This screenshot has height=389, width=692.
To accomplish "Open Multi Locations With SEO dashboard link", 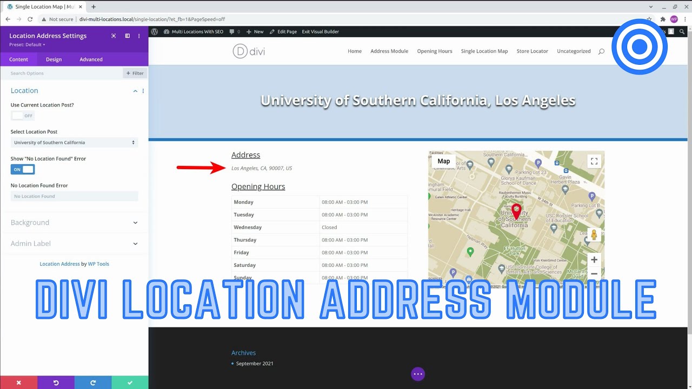I will pyautogui.click(x=194, y=31).
